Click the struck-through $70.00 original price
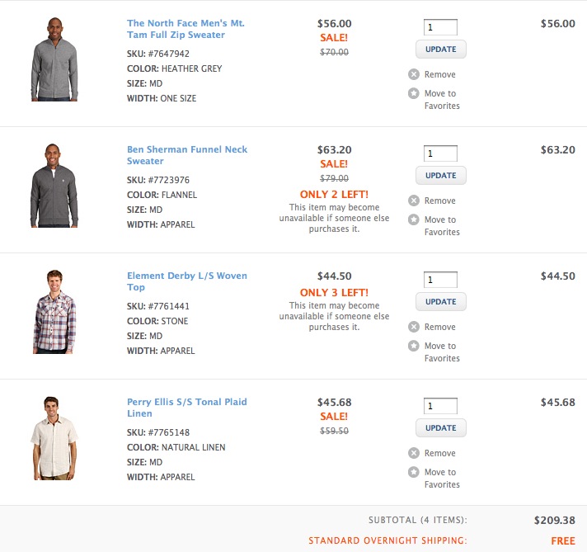This screenshot has width=587, height=552. [334, 52]
